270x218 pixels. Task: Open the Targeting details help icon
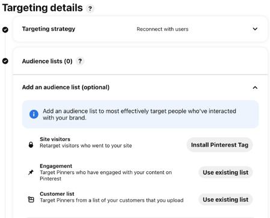pos(90,8)
